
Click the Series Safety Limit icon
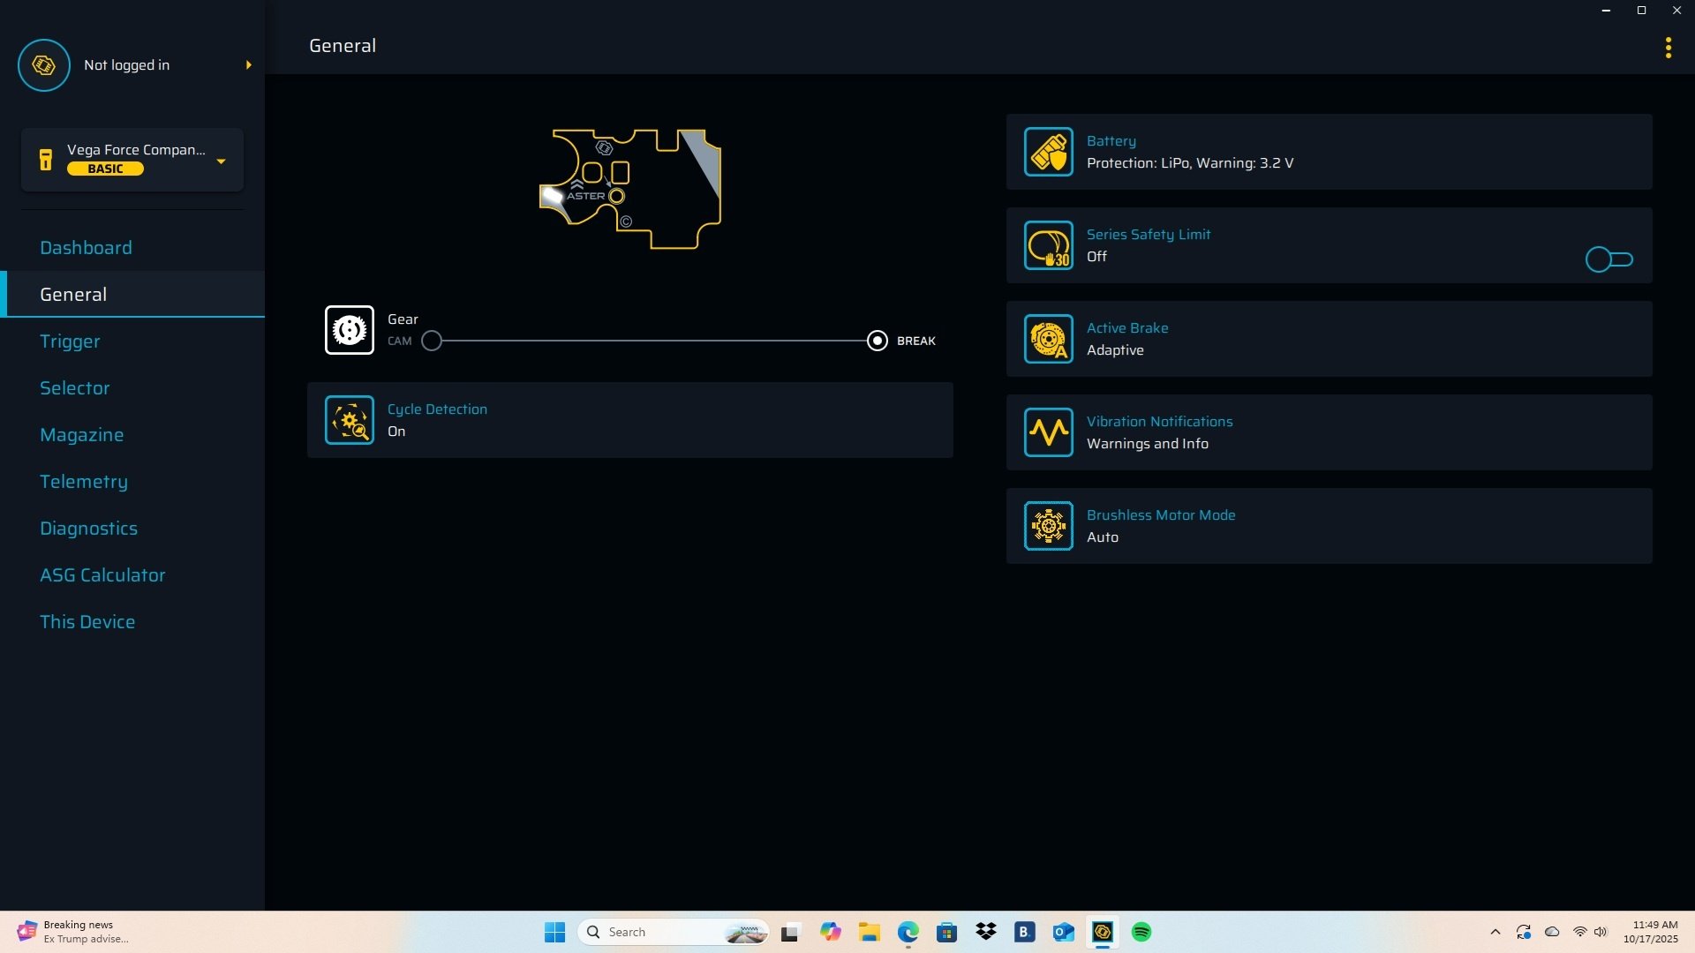(x=1048, y=245)
